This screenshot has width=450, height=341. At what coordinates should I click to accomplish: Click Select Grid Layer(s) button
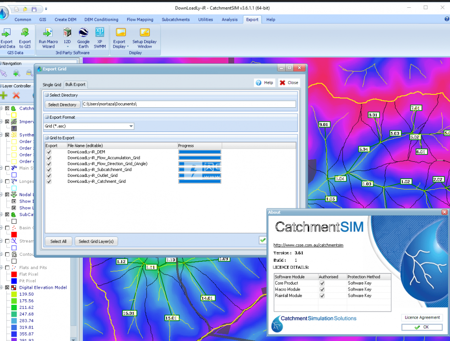[96, 242]
